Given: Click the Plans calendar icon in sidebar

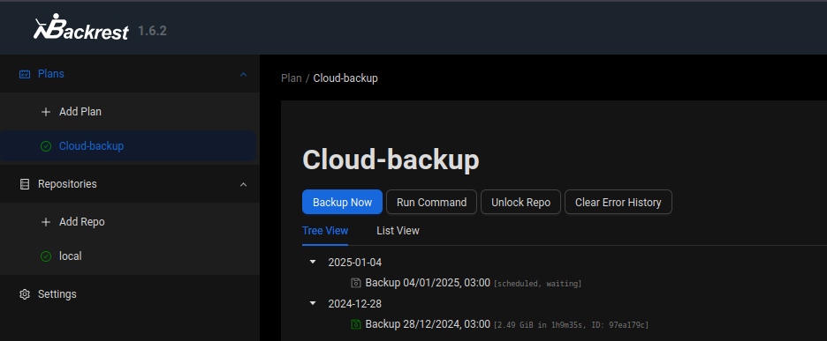Looking at the screenshot, I should pyautogui.click(x=25, y=74).
